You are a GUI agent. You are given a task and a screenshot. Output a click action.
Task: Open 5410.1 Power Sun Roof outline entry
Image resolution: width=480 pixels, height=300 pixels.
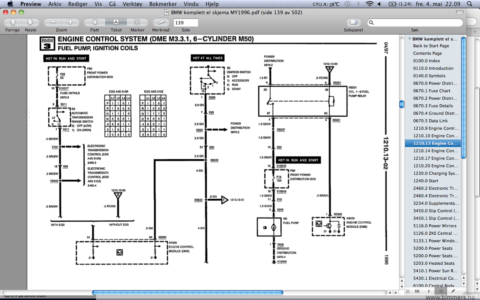point(436,271)
